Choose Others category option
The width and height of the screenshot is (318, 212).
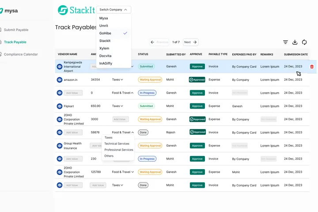tap(109, 156)
